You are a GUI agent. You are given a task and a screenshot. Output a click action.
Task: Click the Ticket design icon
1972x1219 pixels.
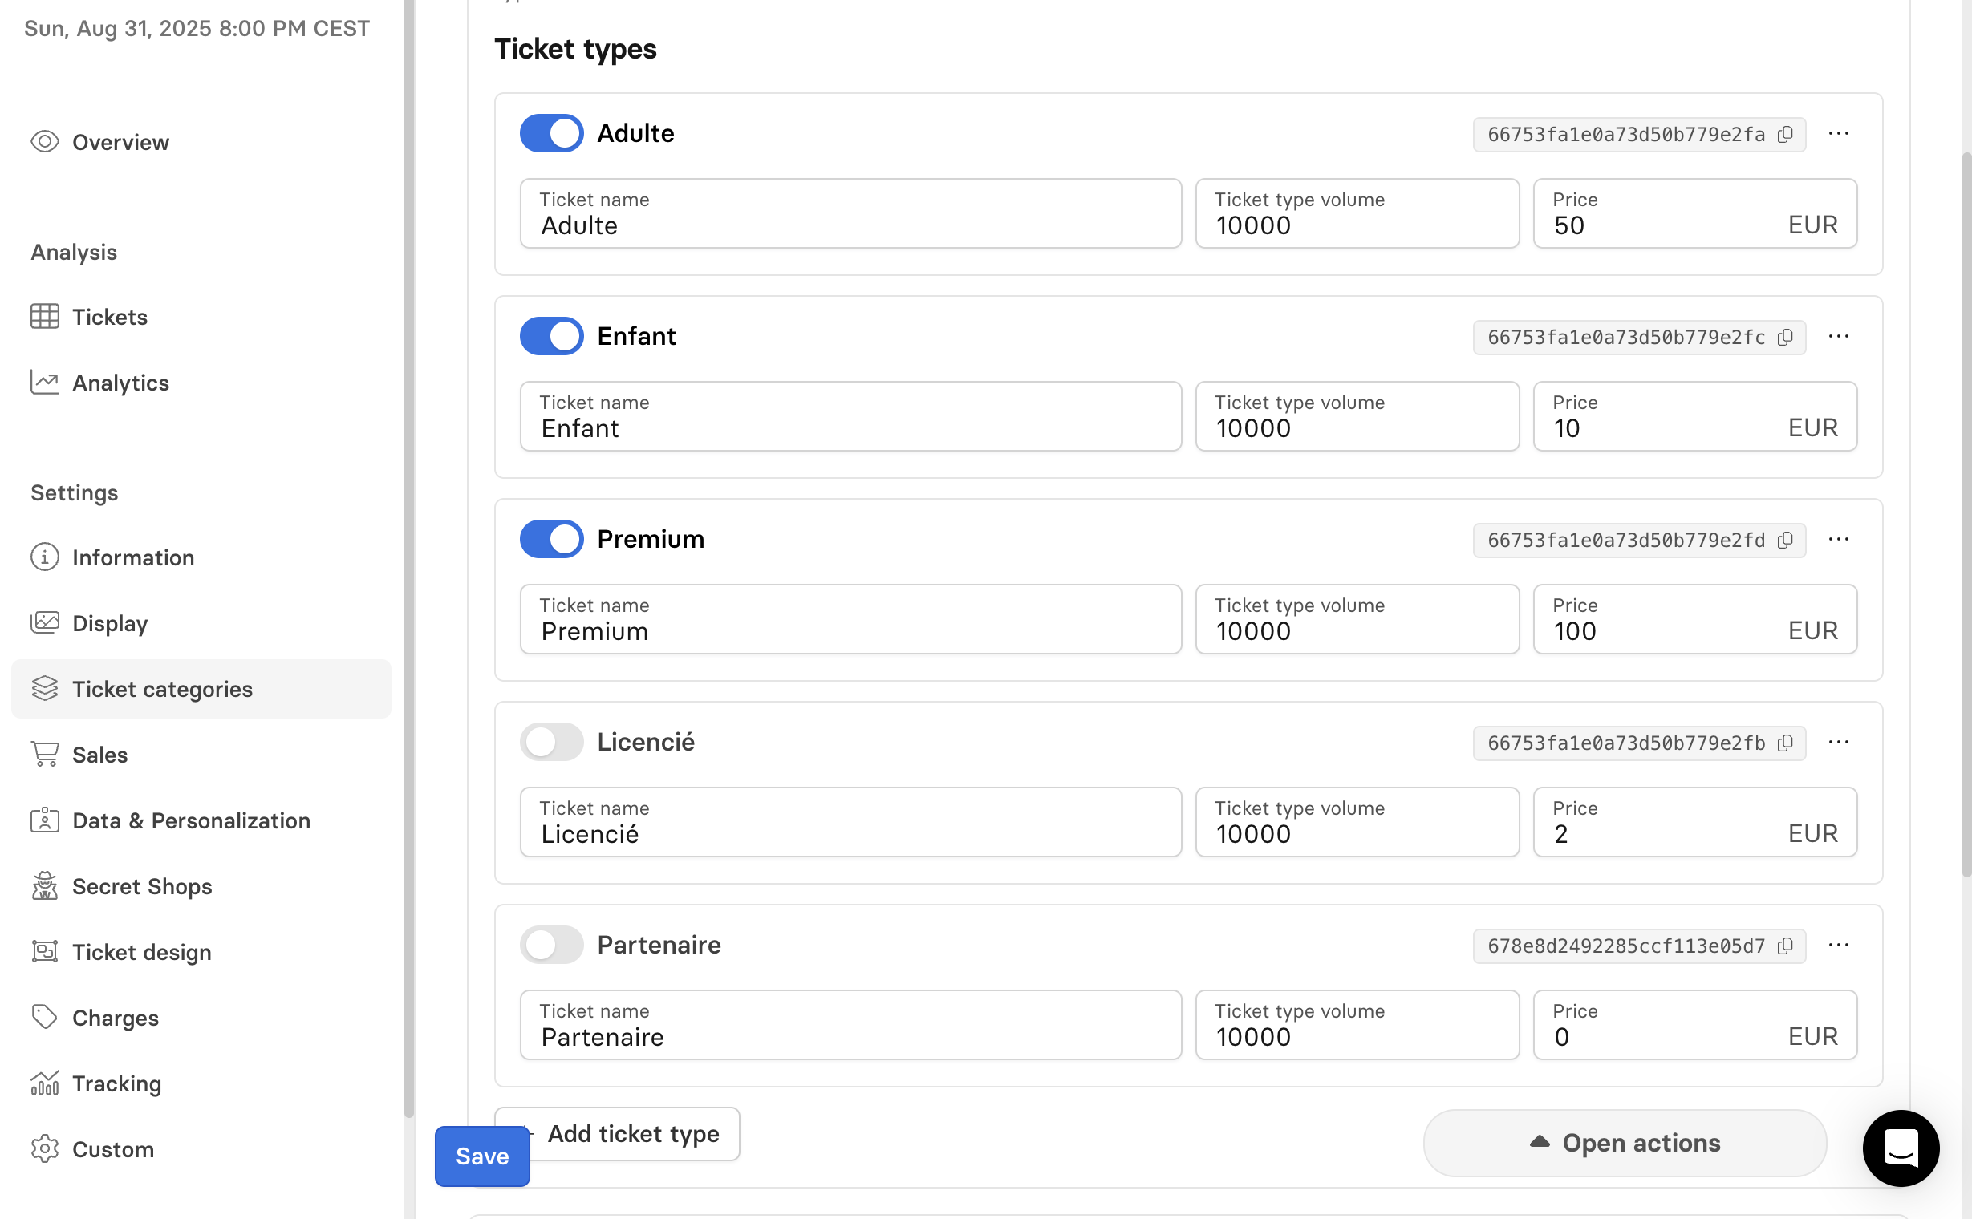point(44,952)
